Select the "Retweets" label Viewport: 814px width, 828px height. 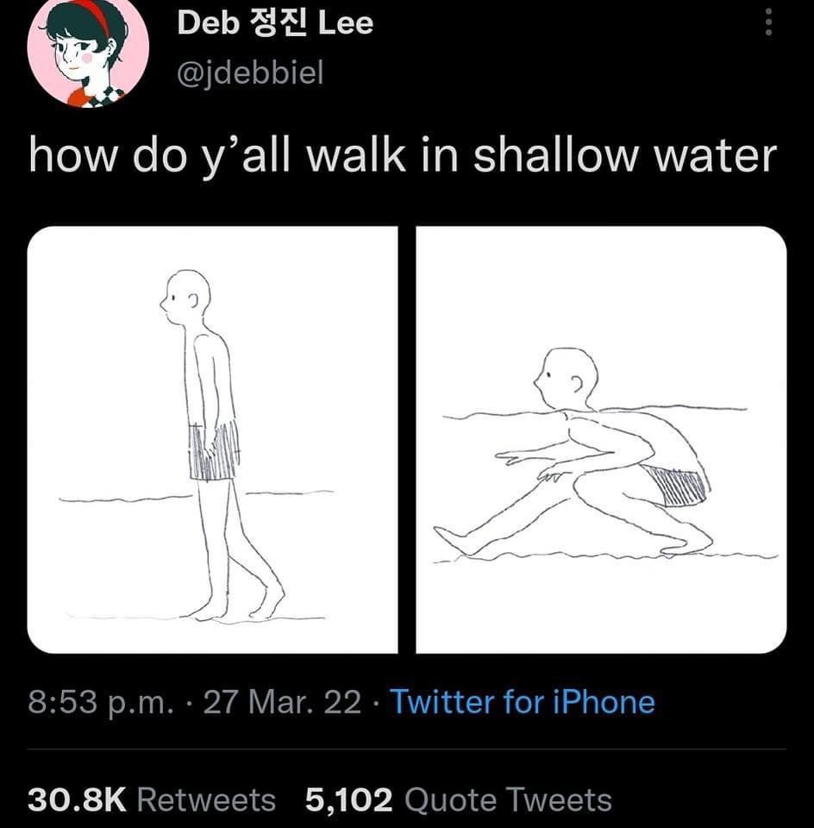coord(207,799)
